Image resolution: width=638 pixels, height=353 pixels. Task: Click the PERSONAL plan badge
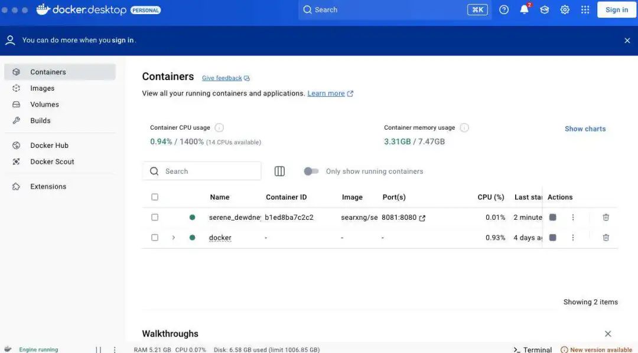[146, 10]
